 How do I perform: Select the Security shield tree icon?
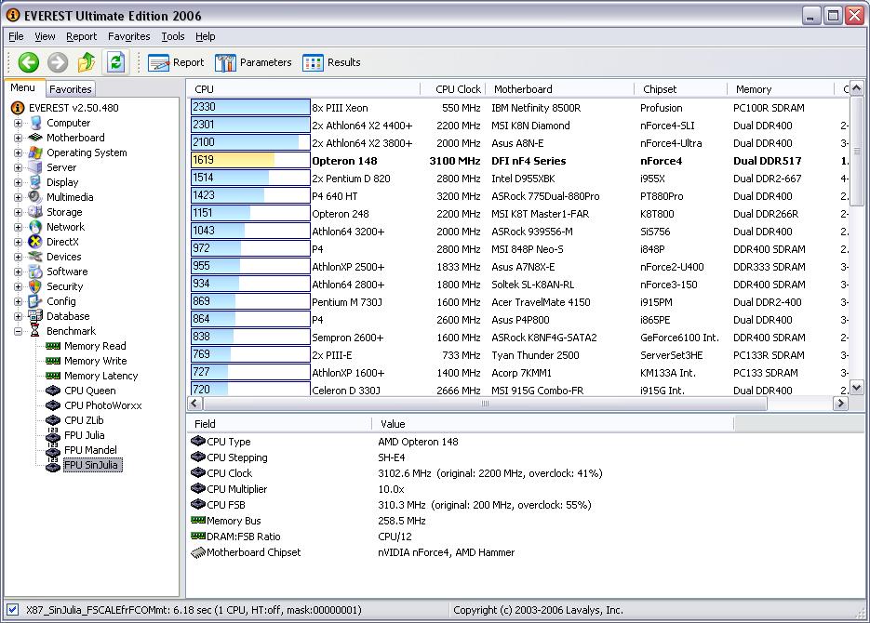[x=35, y=286]
